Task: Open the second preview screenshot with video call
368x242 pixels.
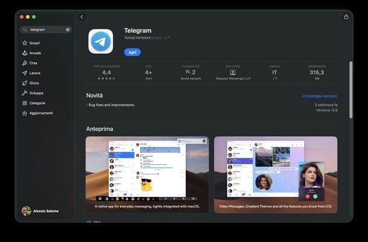Action: click(276, 175)
